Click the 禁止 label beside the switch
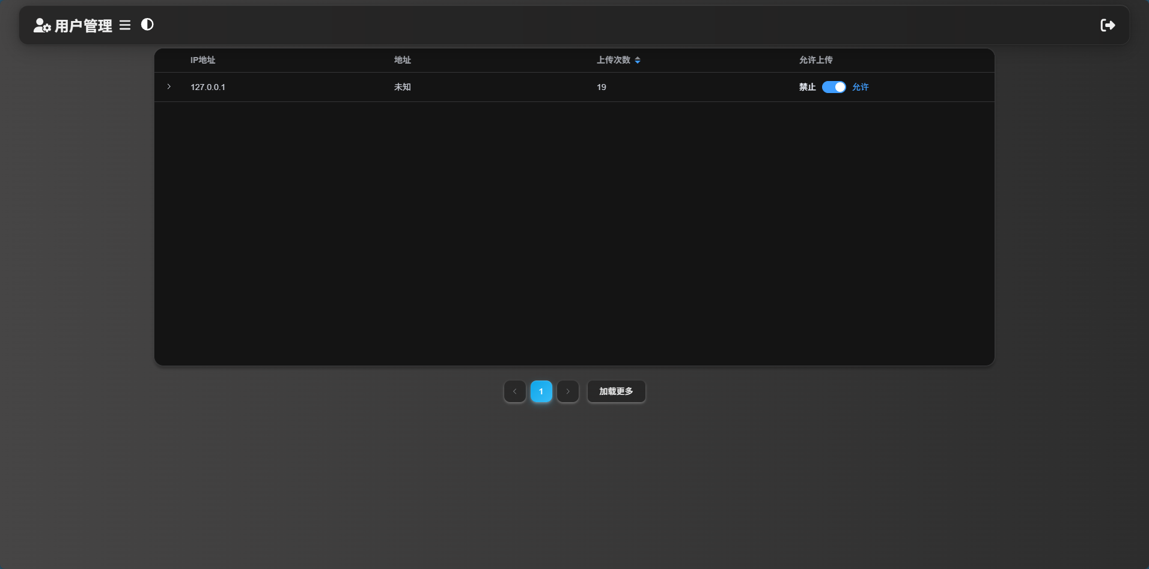Image resolution: width=1149 pixels, height=569 pixels. tap(807, 87)
